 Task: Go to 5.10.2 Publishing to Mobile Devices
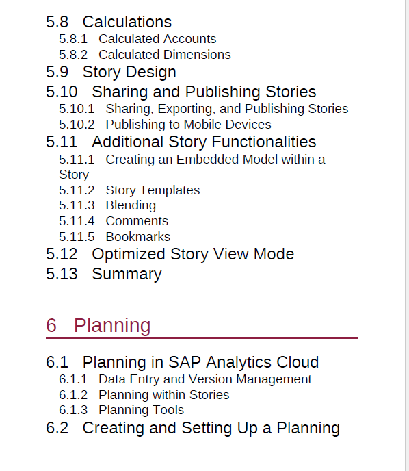[x=165, y=125]
